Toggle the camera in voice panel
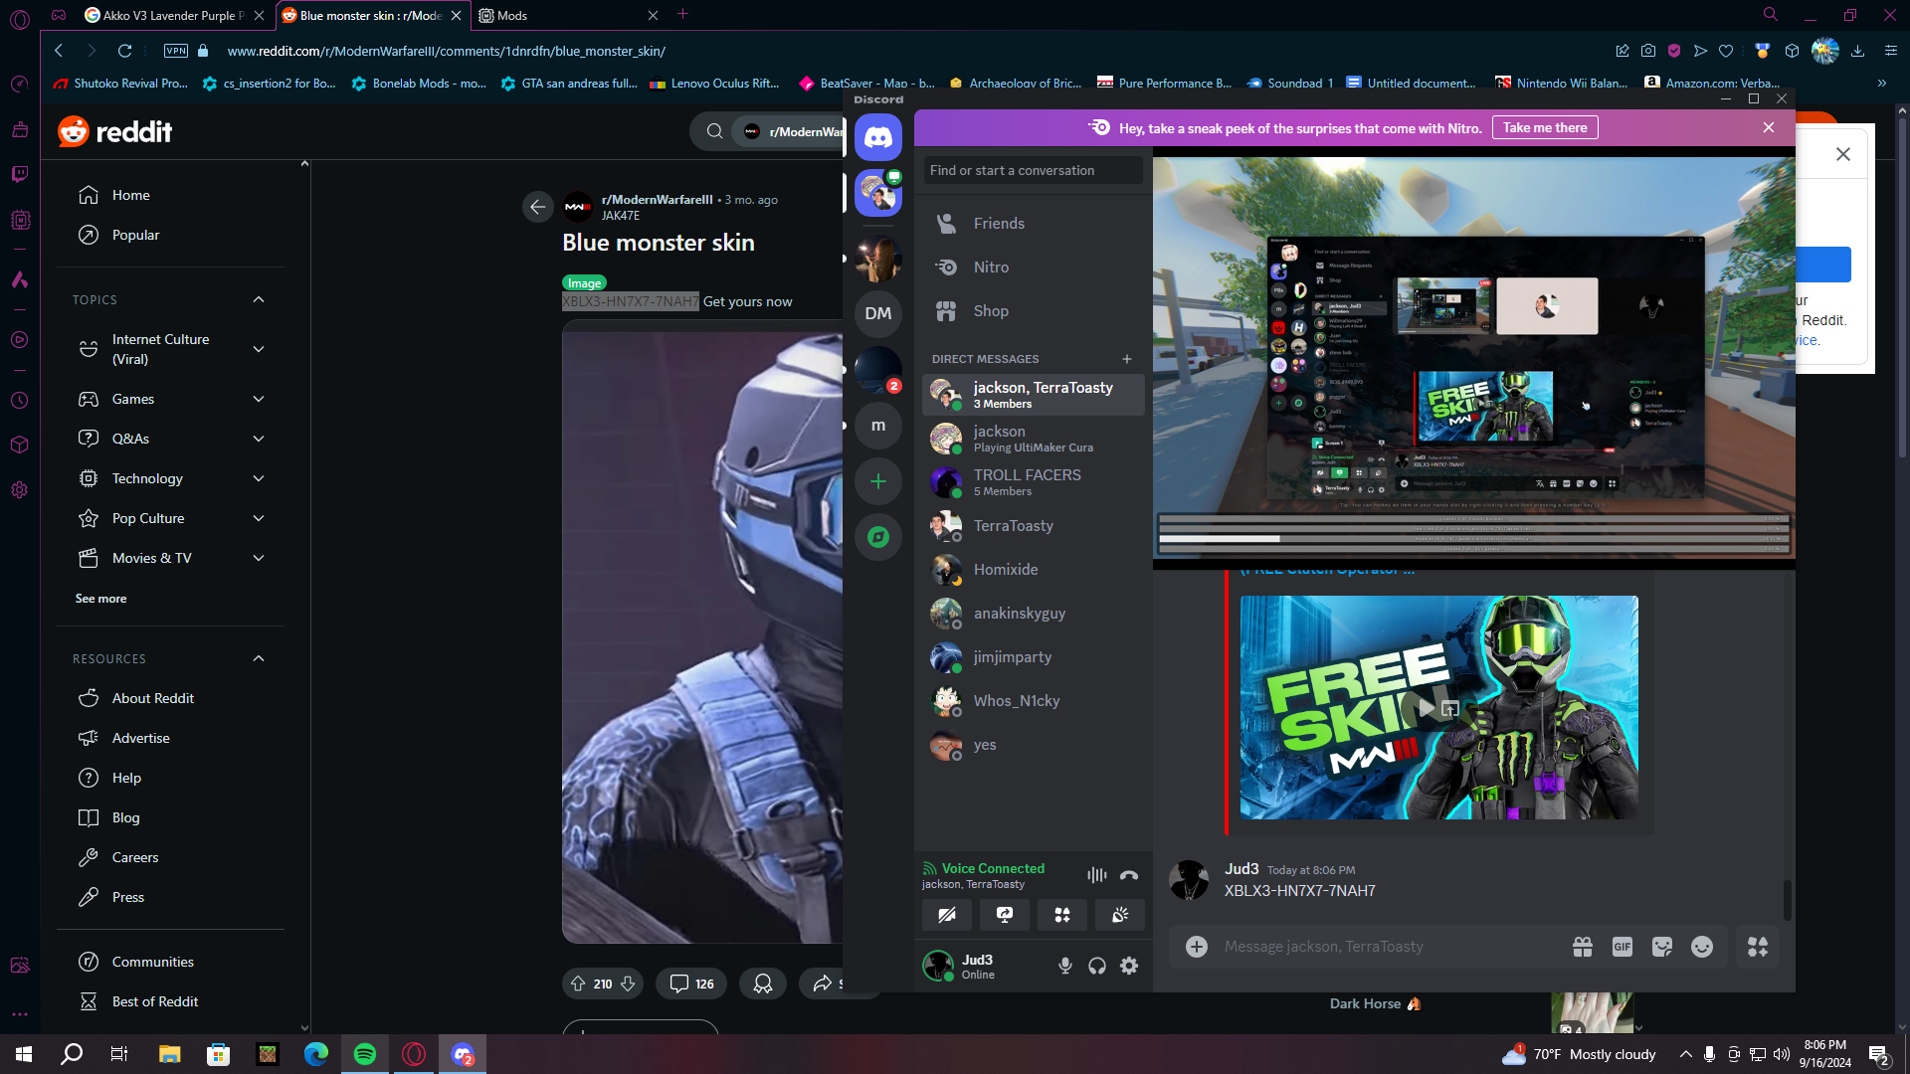 pyautogui.click(x=947, y=915)
